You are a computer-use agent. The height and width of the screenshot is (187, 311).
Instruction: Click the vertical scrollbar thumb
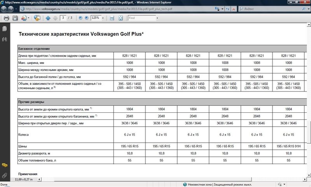309,132
